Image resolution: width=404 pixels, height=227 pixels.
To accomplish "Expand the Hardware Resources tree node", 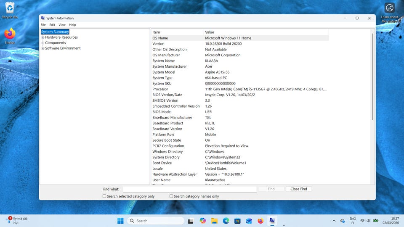I will 43,37.
